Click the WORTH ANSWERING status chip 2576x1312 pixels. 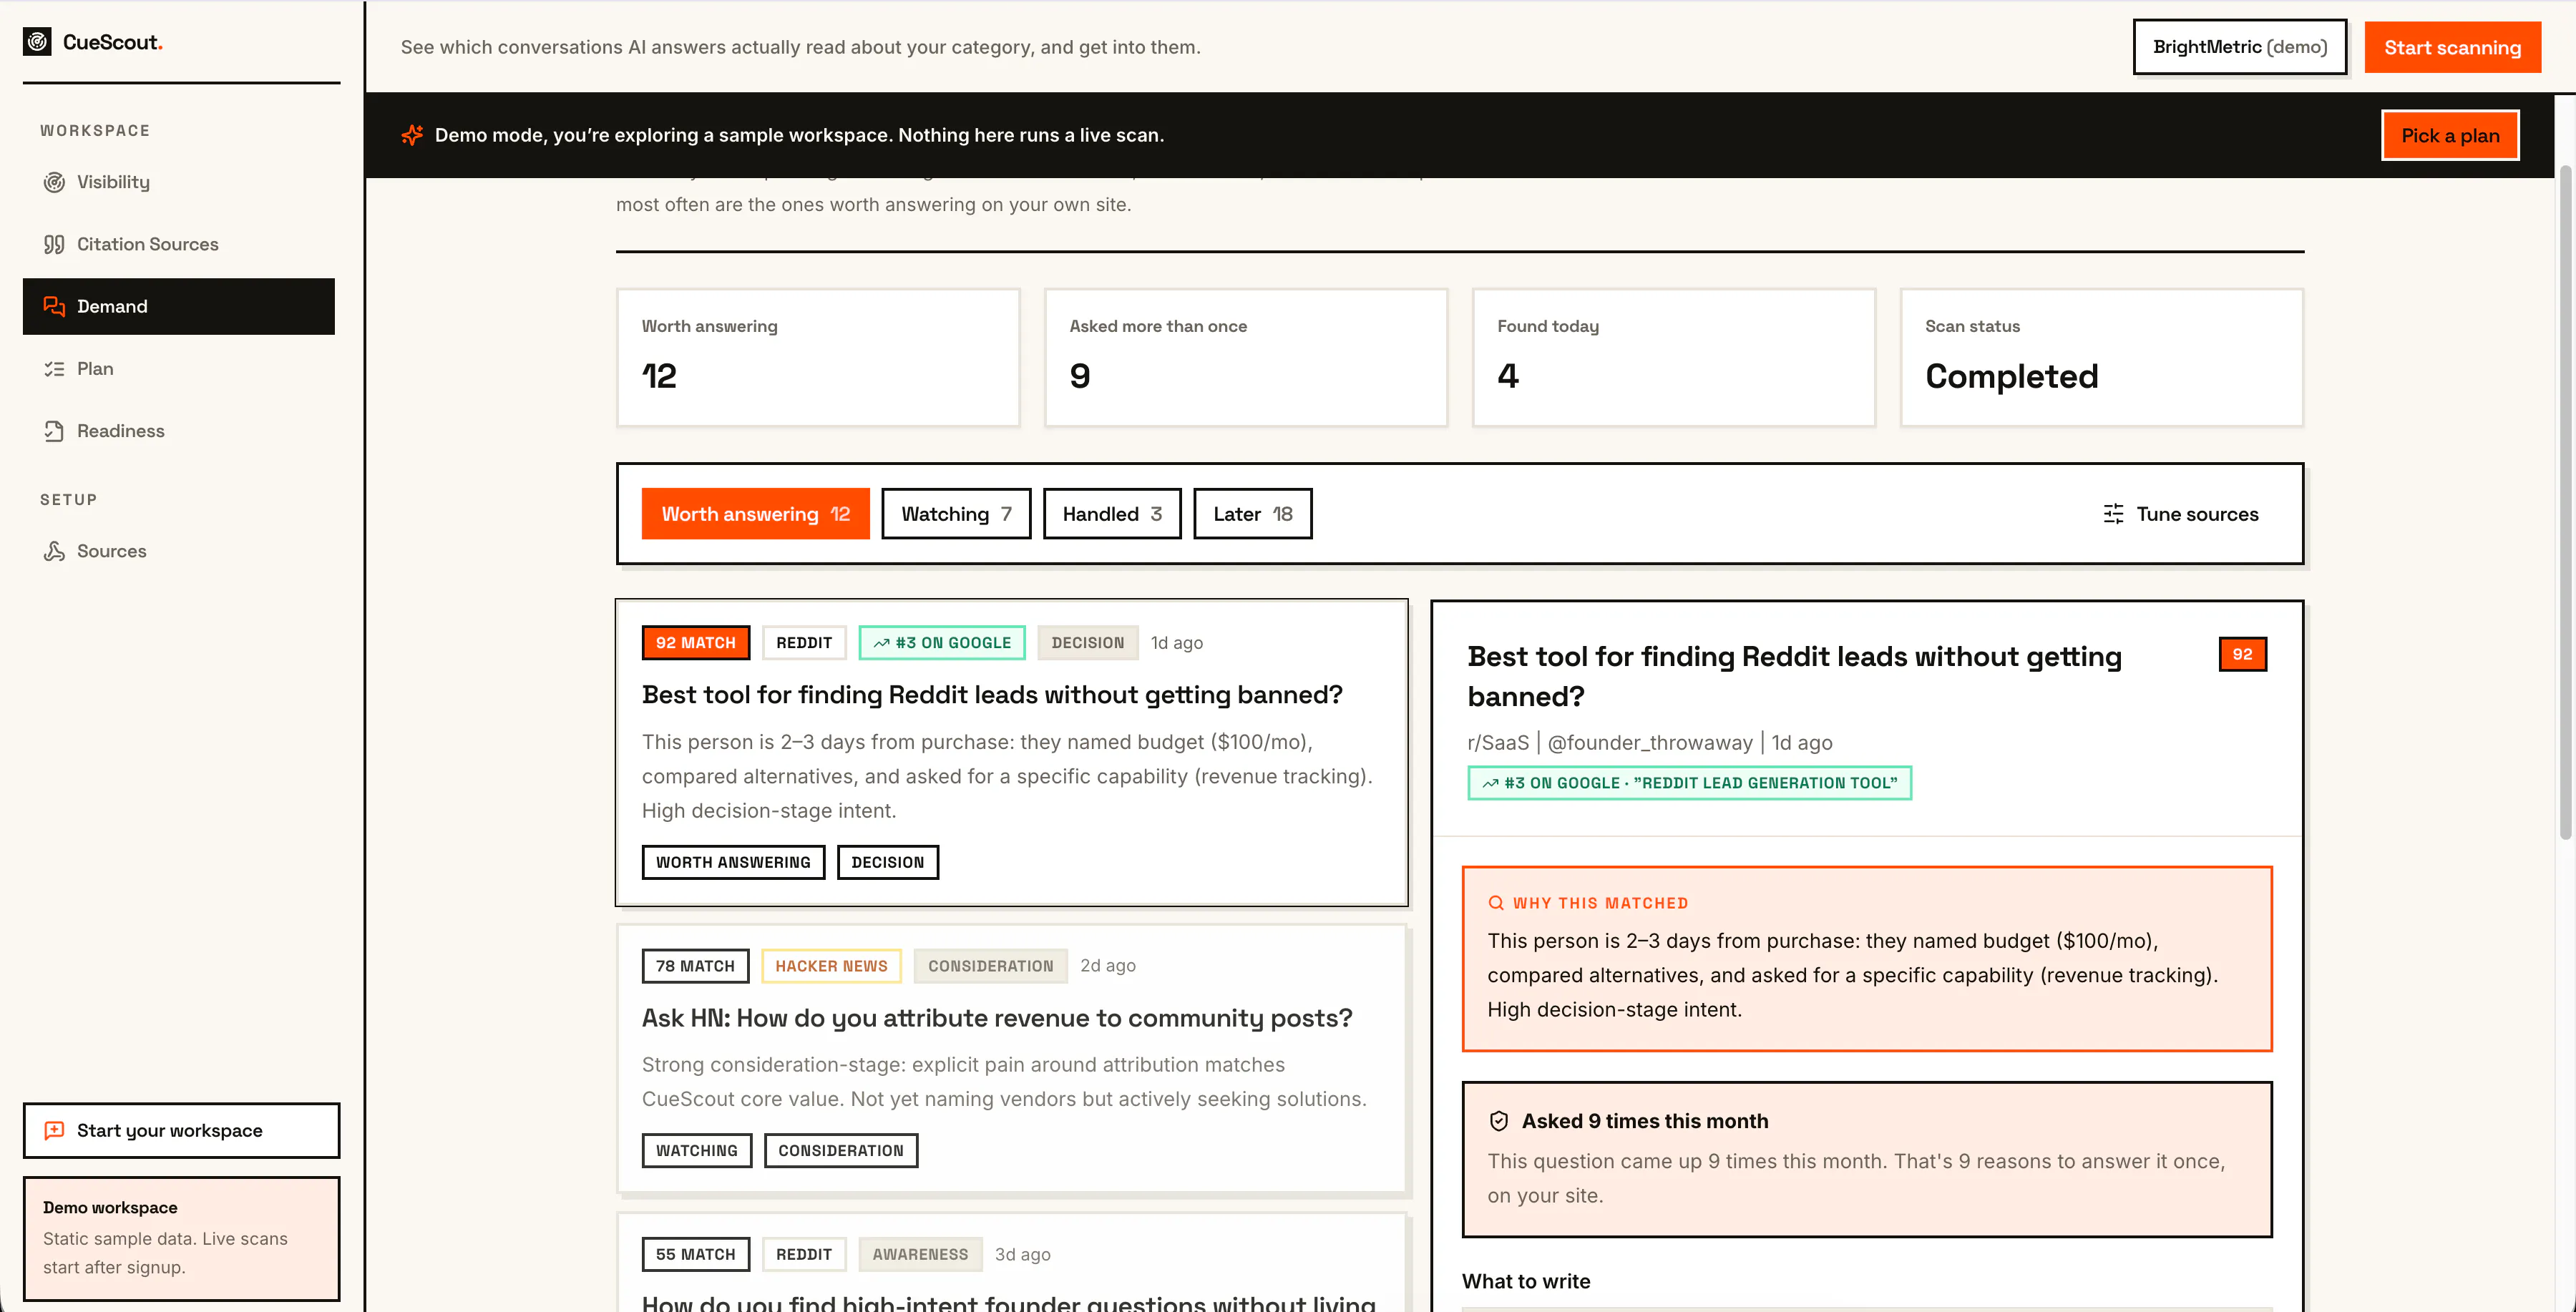[x=733, y=862]
